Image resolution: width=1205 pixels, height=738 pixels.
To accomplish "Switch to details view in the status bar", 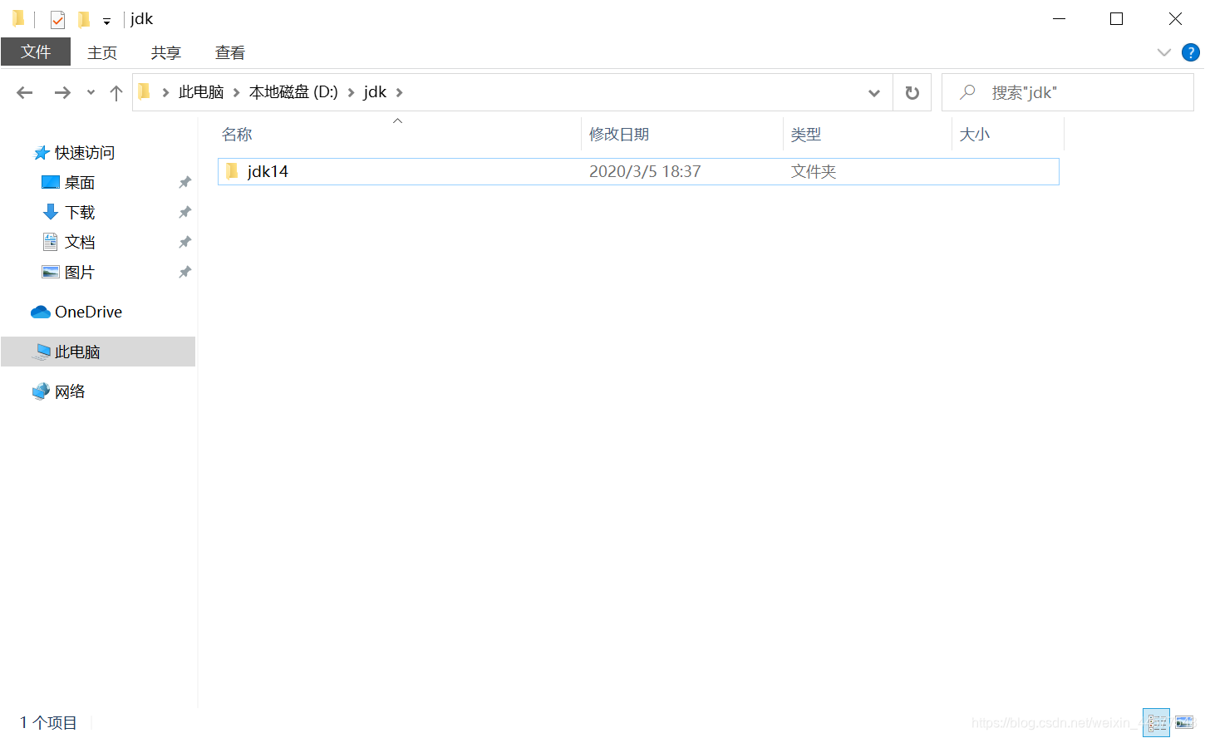I will pyautogui.click(x=1156, y=722).
